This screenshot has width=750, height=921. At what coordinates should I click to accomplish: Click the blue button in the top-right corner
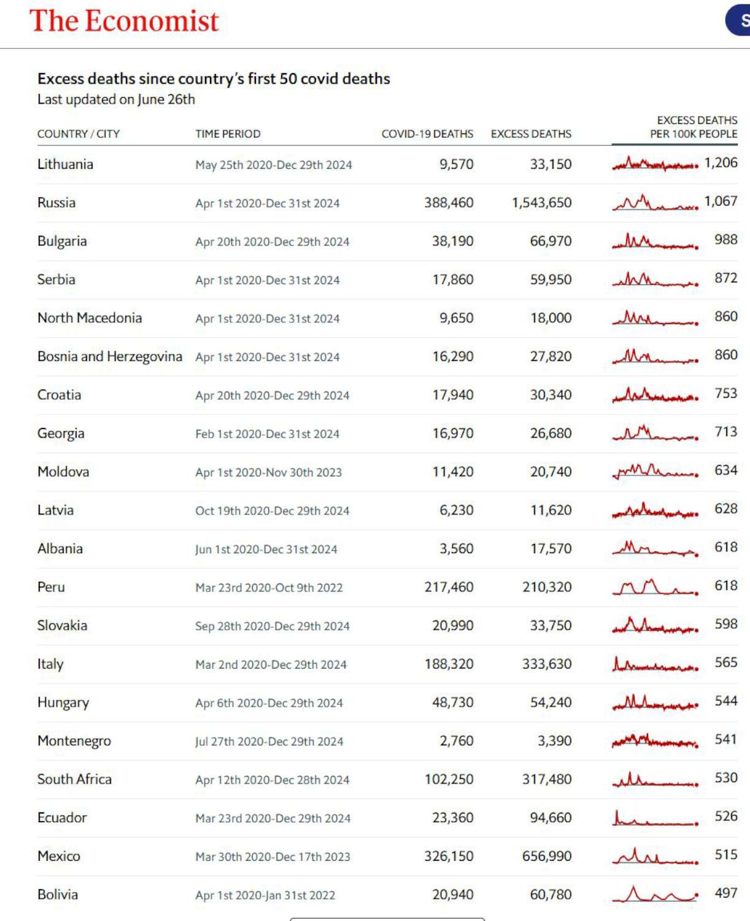point(739,20)
